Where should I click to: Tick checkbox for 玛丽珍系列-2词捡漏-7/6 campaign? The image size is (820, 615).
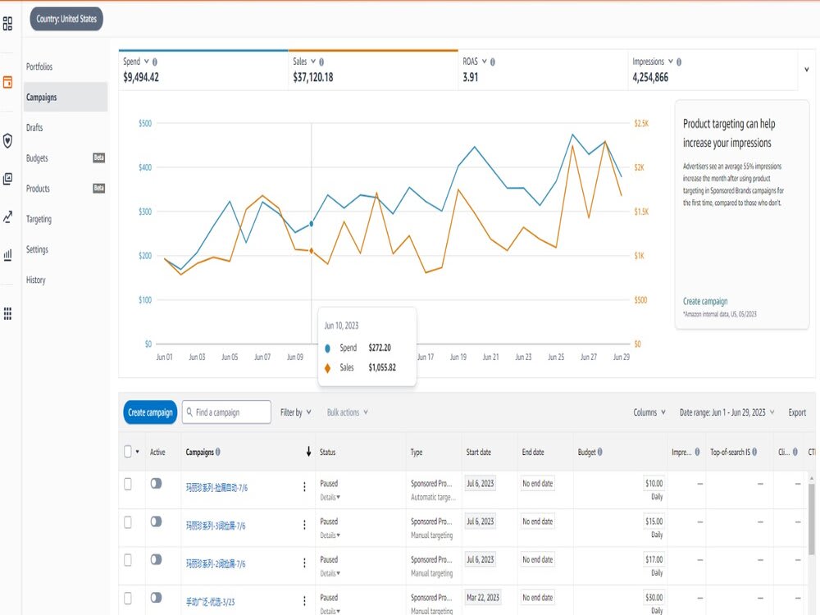pos(128,560)
